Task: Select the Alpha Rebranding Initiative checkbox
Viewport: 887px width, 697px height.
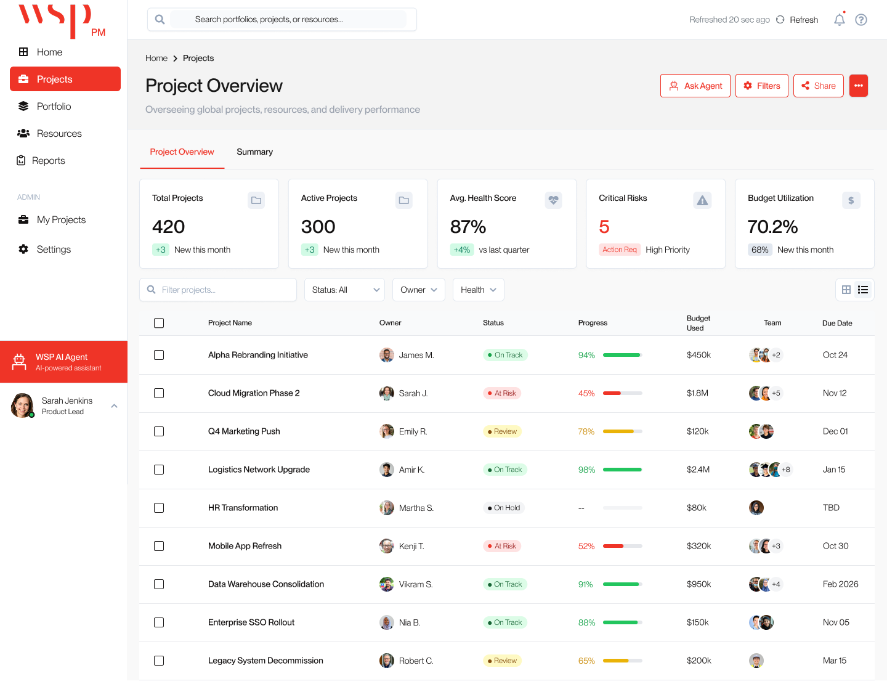Action: (x=159, y=355)
